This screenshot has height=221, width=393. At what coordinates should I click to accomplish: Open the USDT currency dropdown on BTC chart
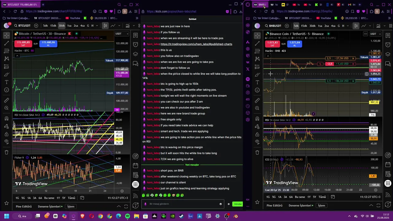pos(122,33)
